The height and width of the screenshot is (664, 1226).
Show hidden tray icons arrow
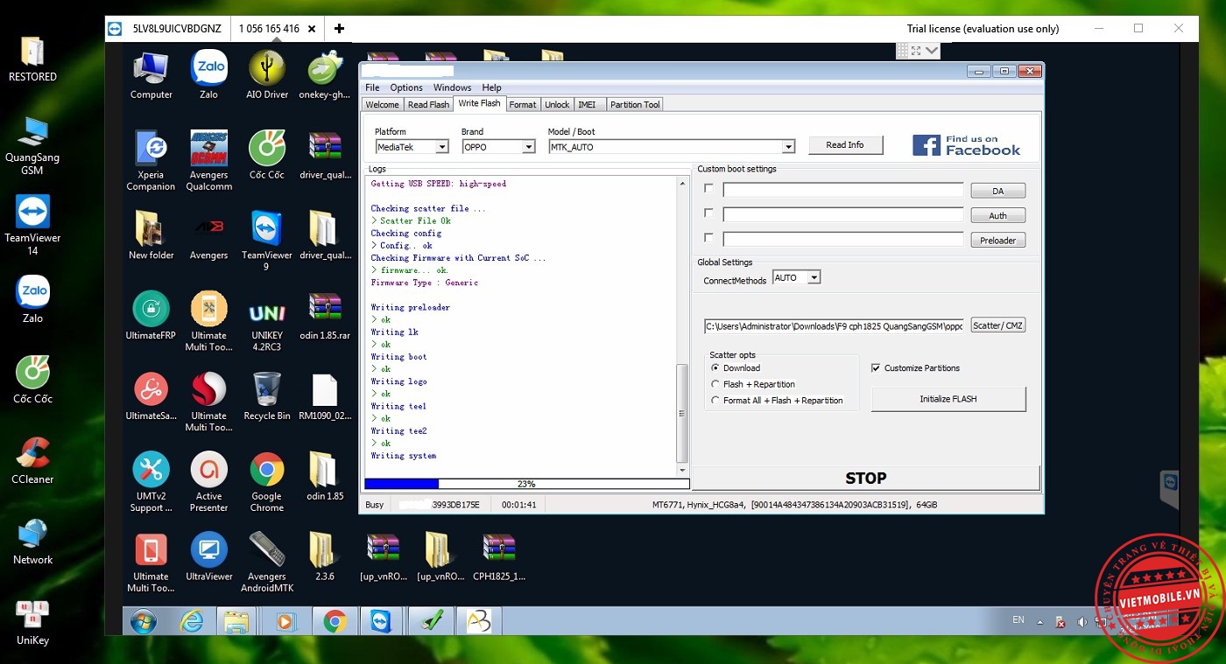click(x=1039, y=622)
